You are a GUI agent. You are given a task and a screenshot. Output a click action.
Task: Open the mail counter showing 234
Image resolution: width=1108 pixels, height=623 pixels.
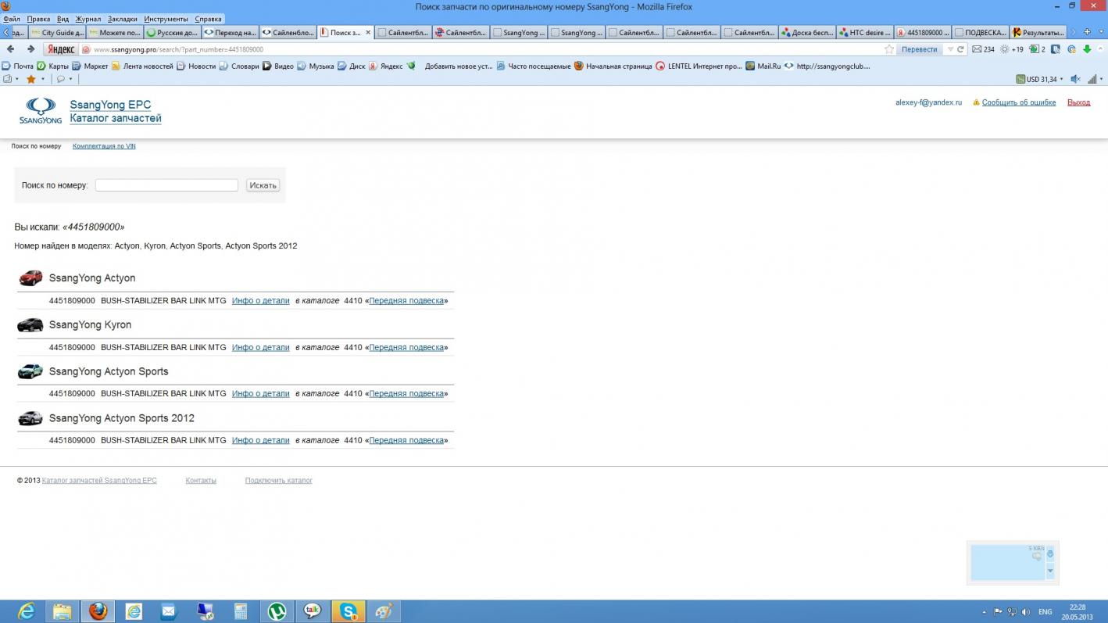pyautogui.click(x=983, y=49)
